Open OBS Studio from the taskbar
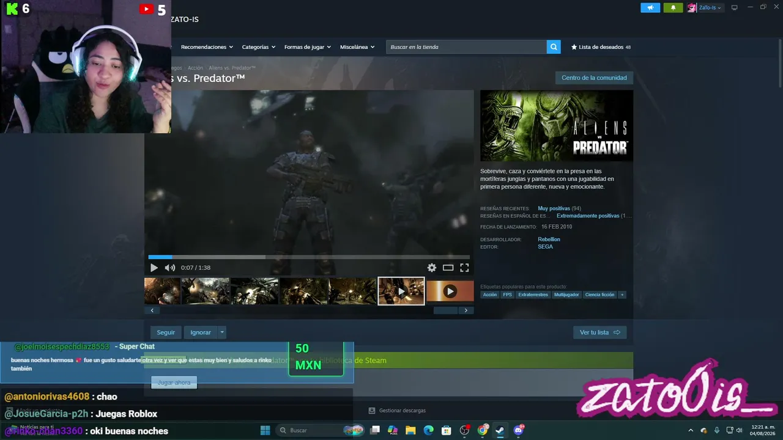Viewport: 783px width, 440px height. coord(464,430)
